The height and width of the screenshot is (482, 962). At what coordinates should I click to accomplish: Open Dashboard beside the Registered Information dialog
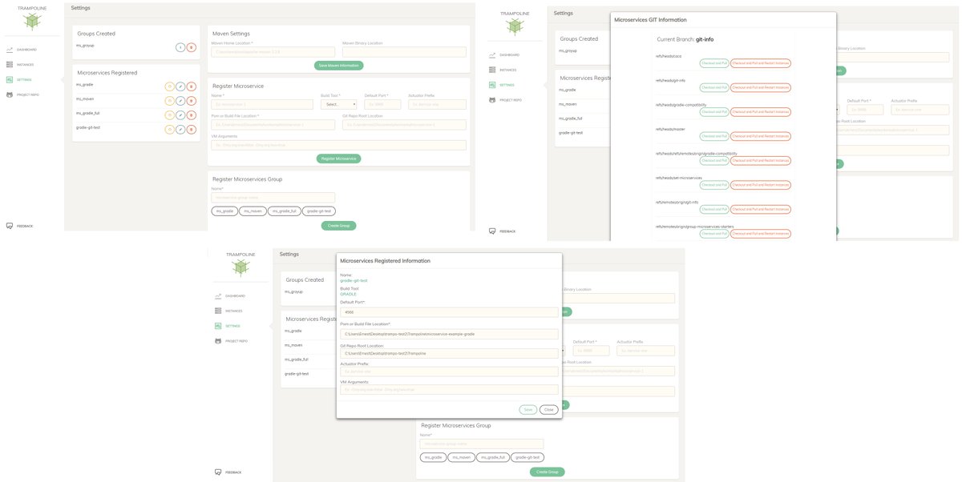(x=231, y=295)
